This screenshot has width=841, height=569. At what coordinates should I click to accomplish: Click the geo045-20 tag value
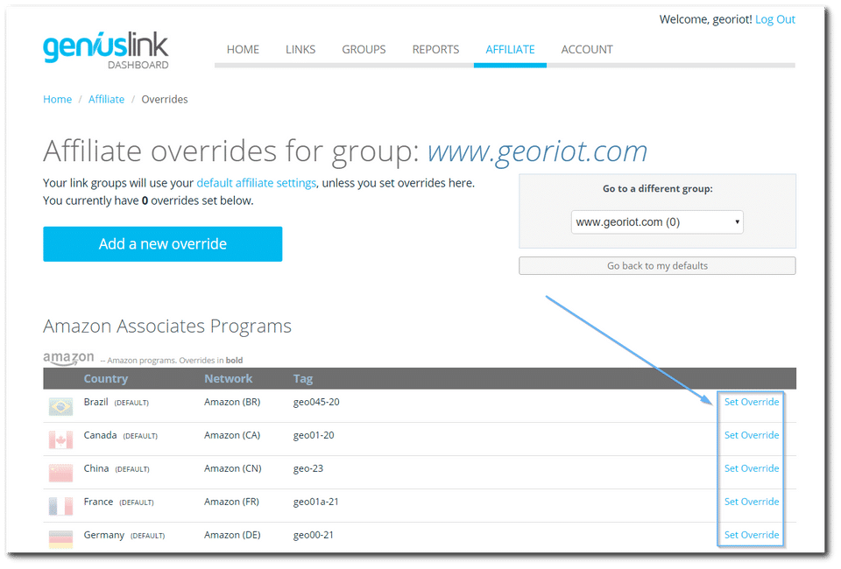pos(316,402)
